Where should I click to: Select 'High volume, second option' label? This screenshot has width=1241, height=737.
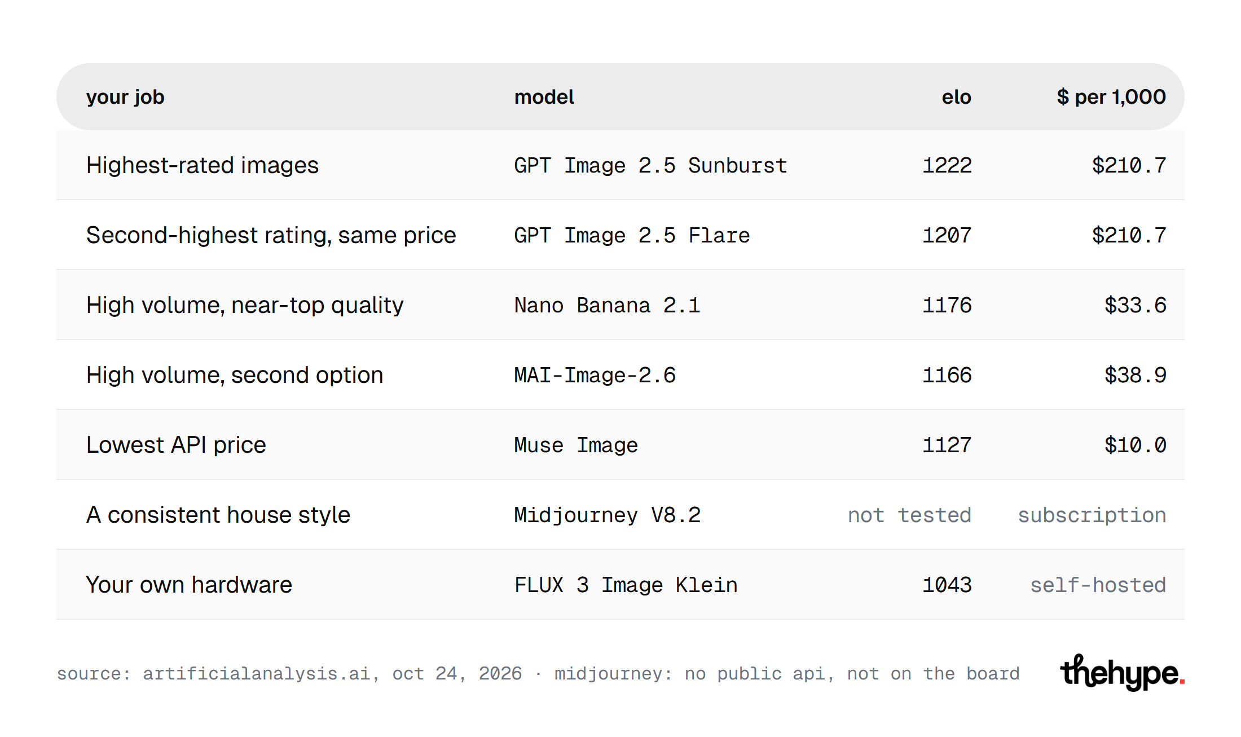235,375
